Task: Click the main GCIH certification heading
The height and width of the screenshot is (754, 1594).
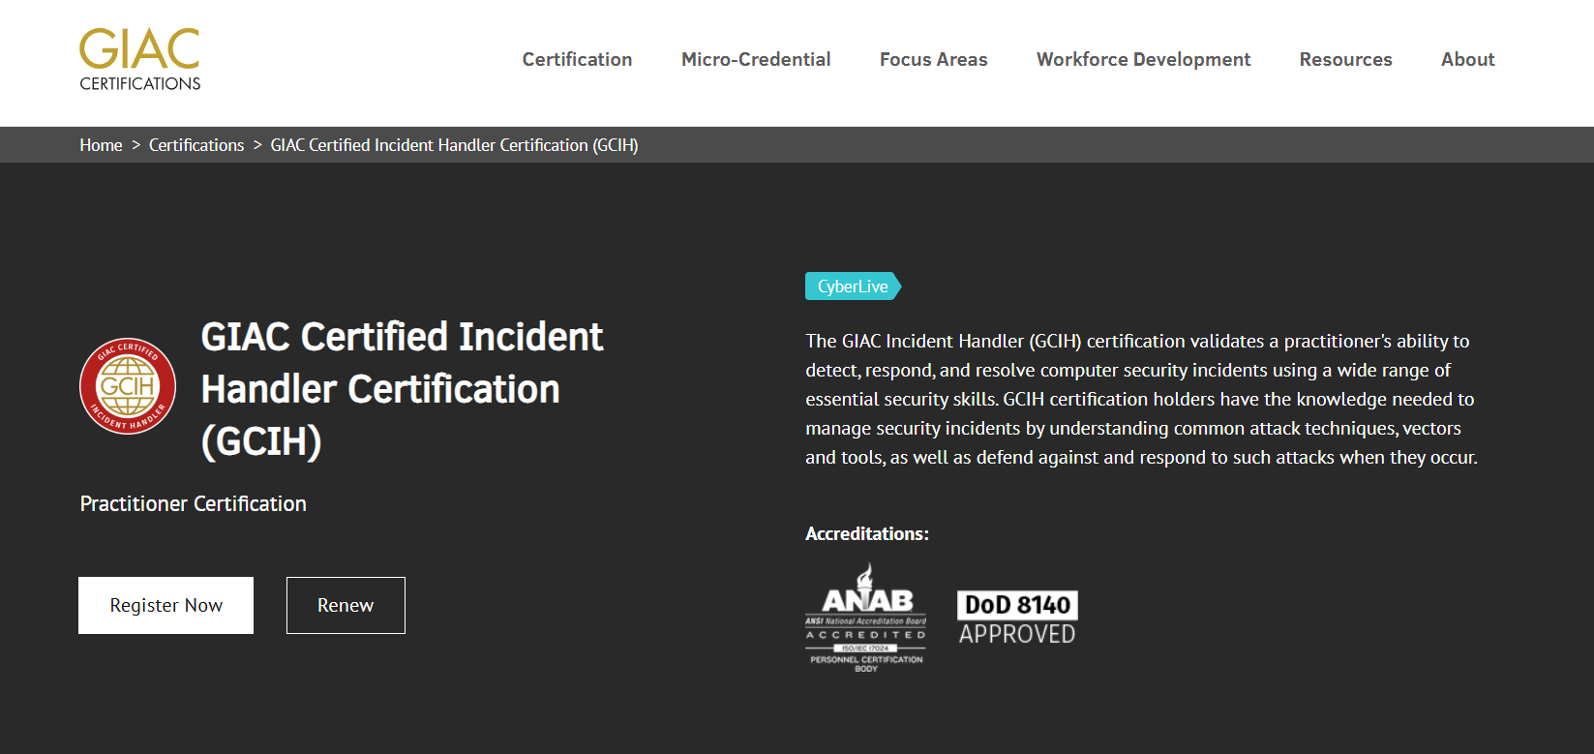Action: [x=402, y=389]
